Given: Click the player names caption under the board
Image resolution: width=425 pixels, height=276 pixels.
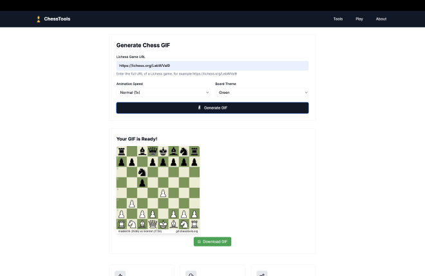Looking at the screenshot, I should 134,231.
